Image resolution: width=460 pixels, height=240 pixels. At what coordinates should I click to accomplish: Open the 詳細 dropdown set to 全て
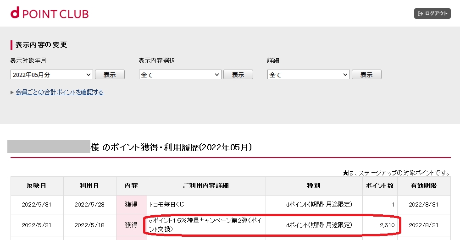coord(309,75)
